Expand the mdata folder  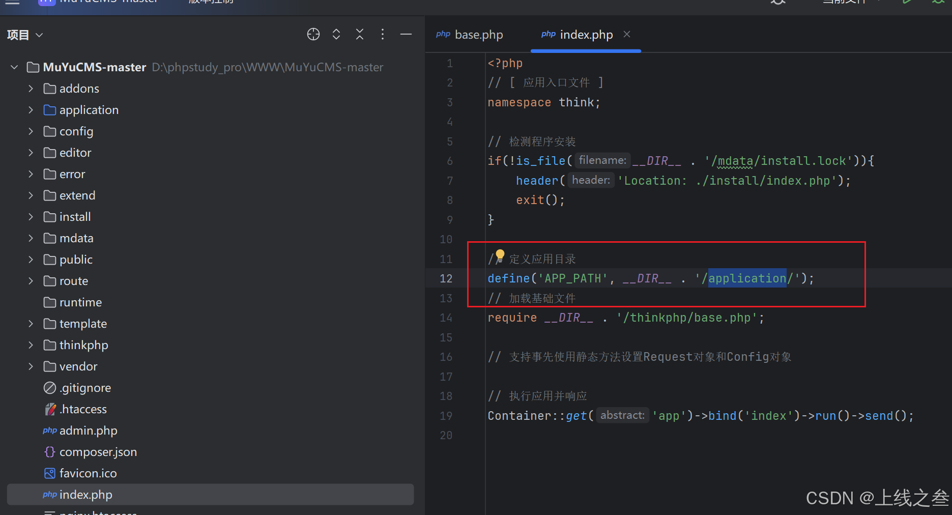[x=31, y=238]
